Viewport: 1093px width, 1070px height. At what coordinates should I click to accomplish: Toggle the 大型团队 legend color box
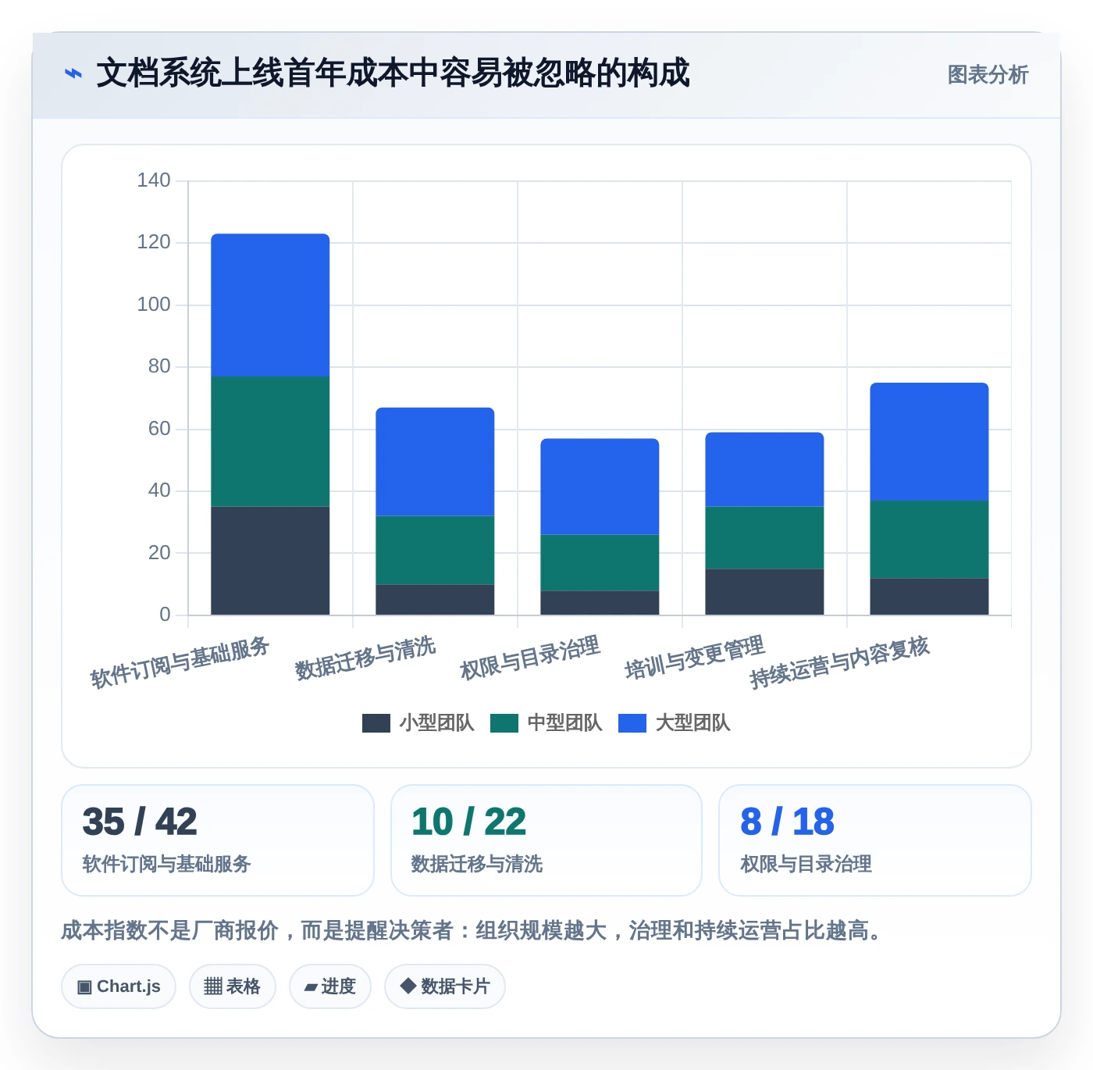632,723
